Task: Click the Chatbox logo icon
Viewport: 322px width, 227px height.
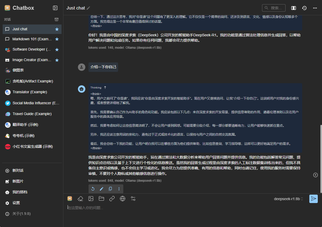Action: [7, 8]
